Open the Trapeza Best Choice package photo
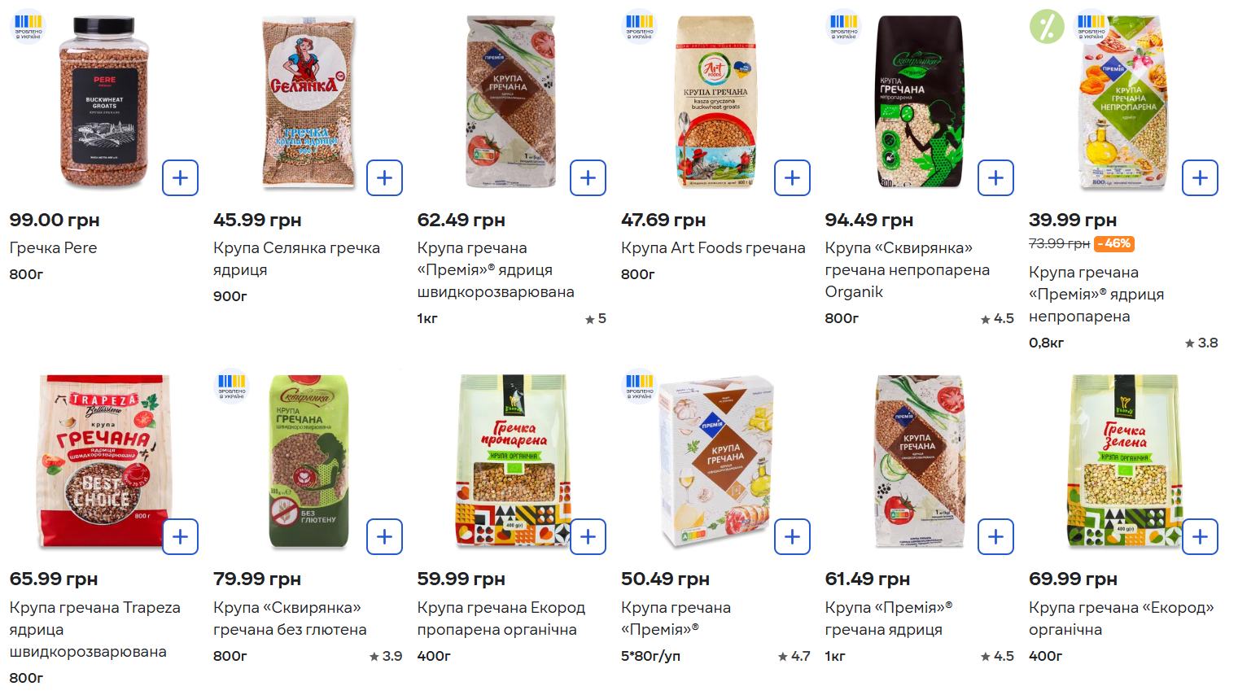The height and width of the screenshot is (695, 1238). [104, 461]
